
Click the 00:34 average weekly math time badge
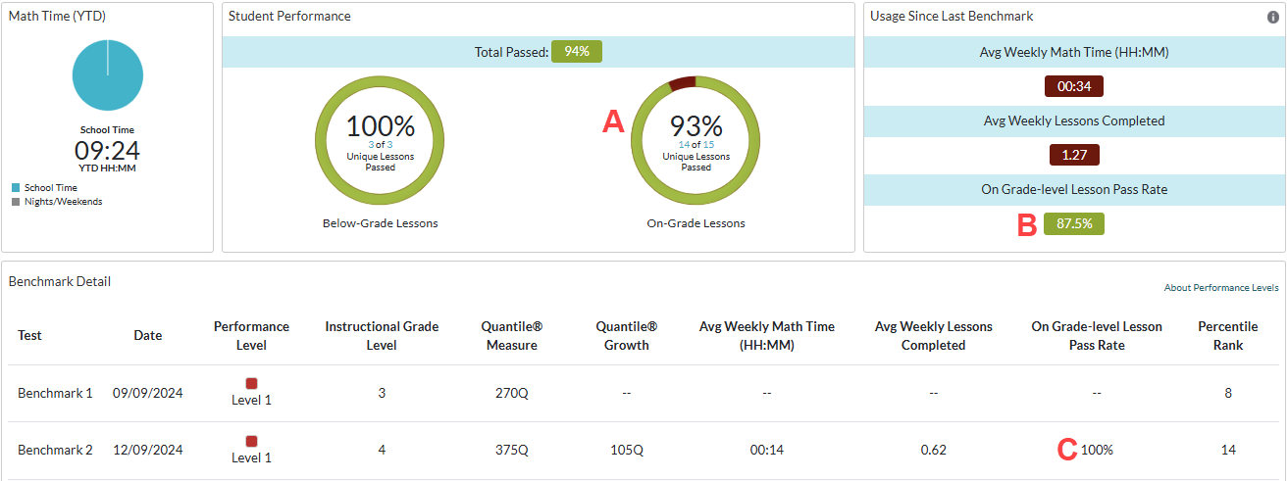tap(1074, 86)
